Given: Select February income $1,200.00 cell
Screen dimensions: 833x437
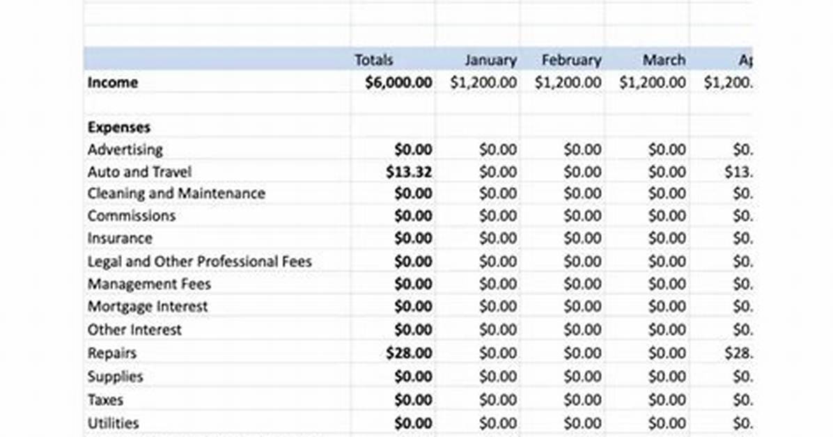Looking at the screenshot, I should pyautogui.click(x=568, y=83).
